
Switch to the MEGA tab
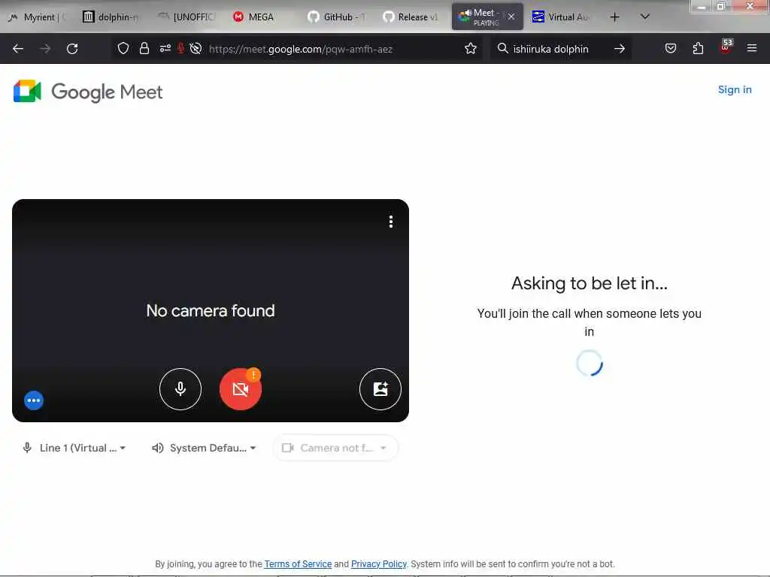(x=260, y=17)
